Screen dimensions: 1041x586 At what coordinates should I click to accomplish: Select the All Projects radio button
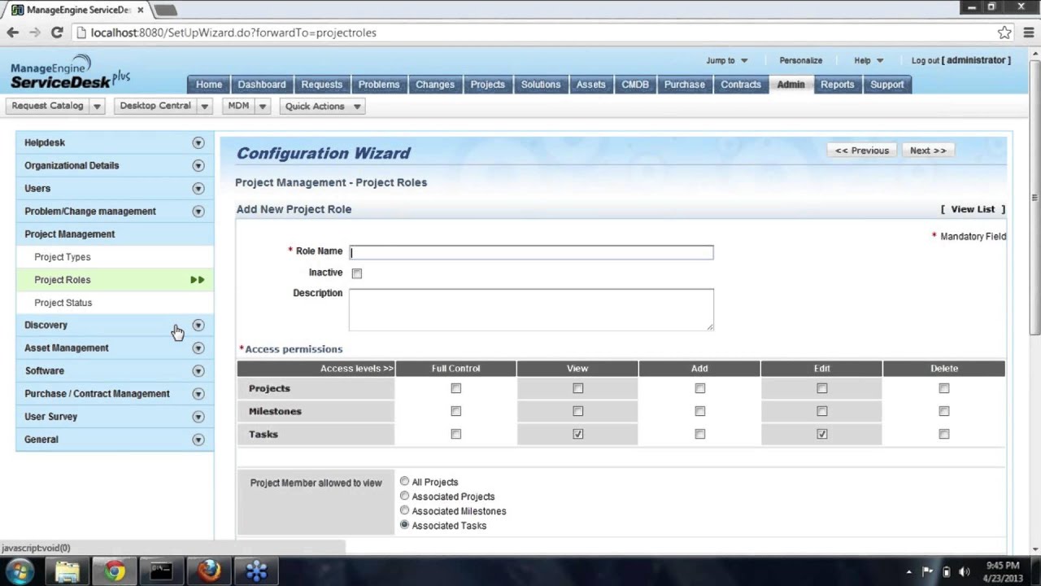(x=404, y=481)
